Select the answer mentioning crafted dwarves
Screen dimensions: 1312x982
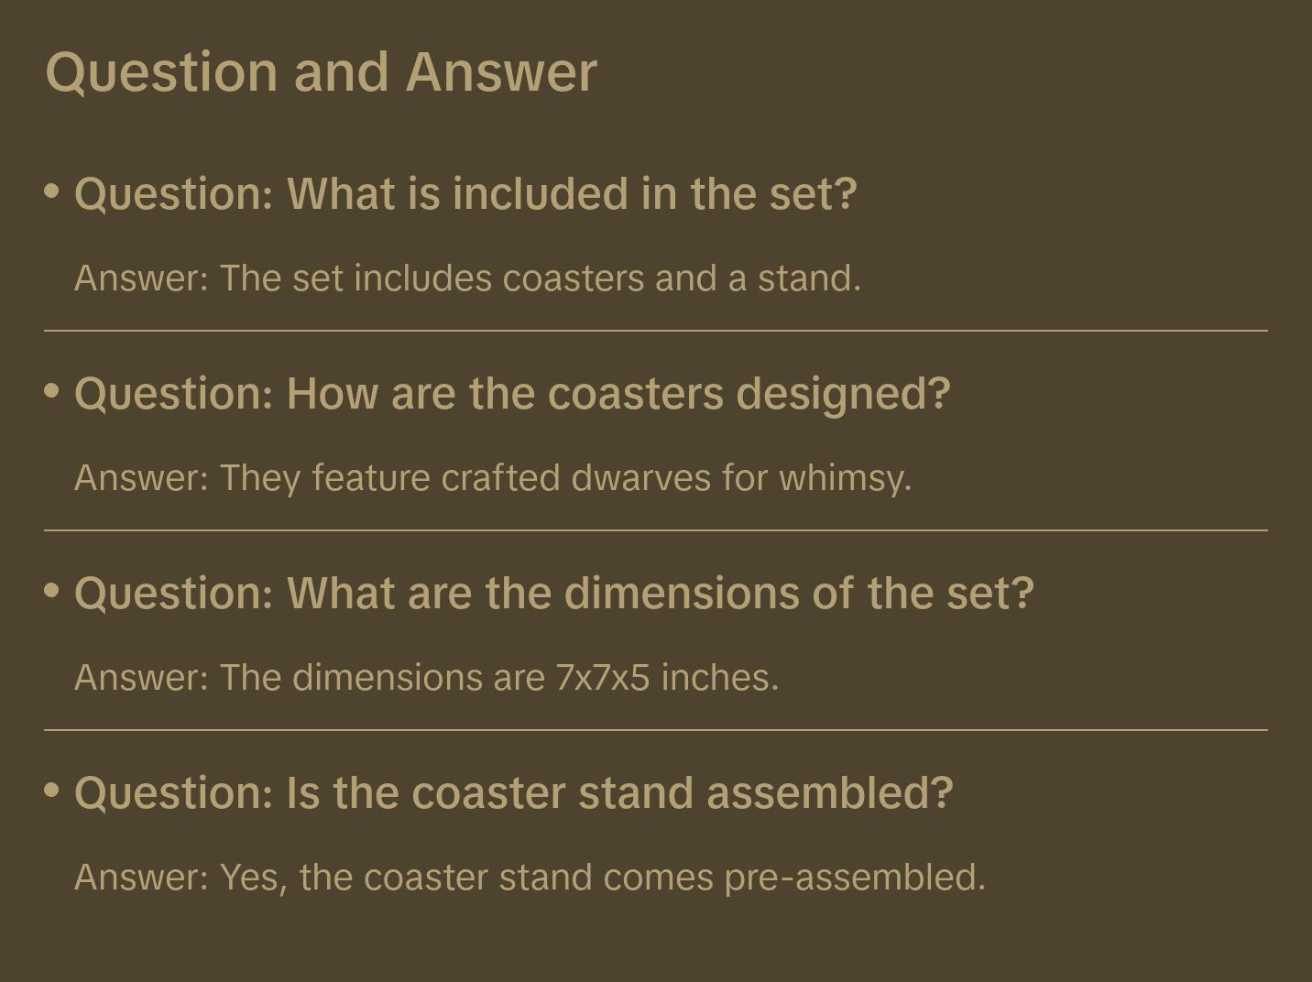coord(493,478)
